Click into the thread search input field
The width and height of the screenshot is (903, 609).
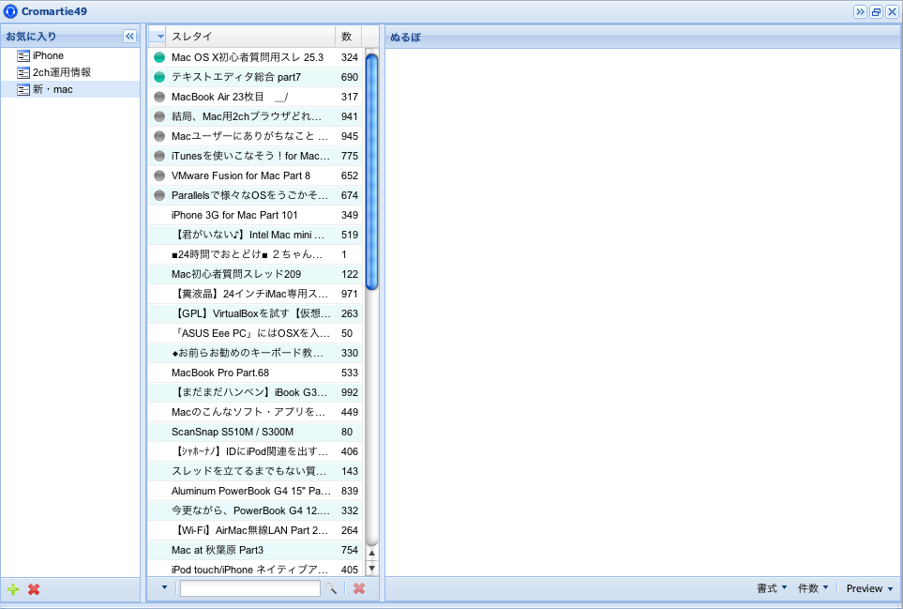(x=249, y=588)
